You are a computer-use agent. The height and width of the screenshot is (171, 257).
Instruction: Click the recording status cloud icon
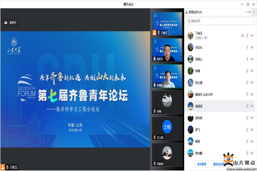(6, 23)
